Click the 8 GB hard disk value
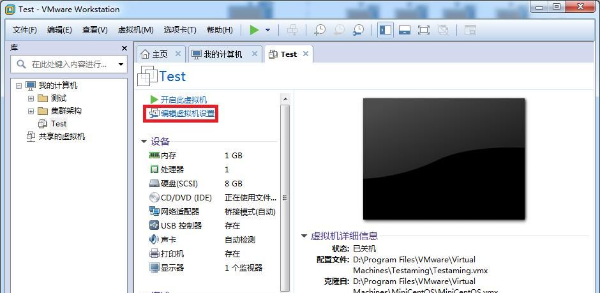The height and width of the screenshot is (293, 600). [x=234, y=184]
